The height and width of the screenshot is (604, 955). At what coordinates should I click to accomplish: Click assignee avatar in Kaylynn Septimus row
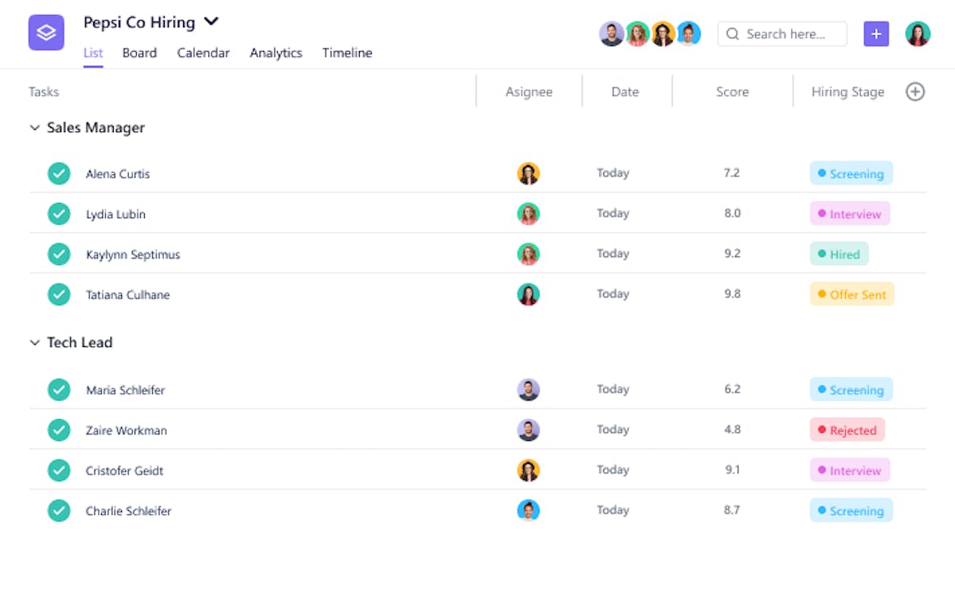click(528, 254)
